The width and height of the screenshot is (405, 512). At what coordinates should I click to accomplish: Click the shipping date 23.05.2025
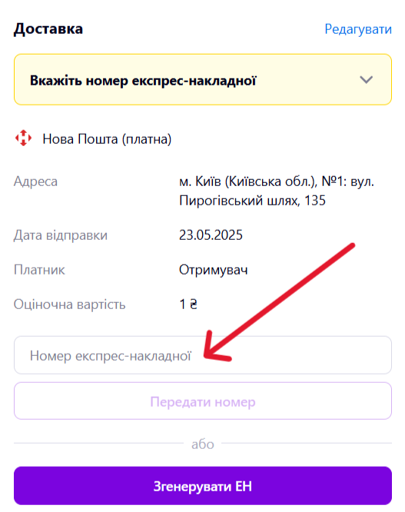211,235
